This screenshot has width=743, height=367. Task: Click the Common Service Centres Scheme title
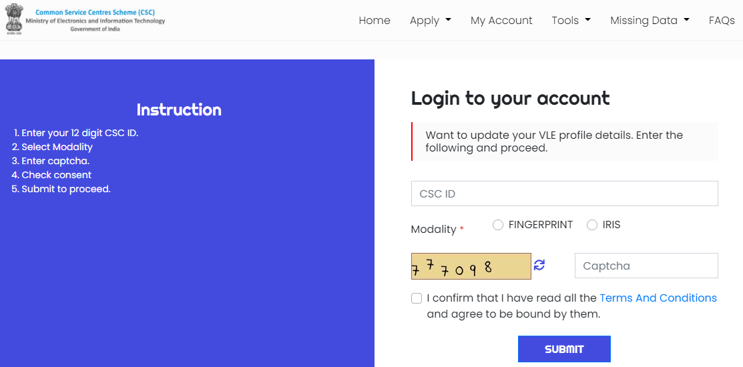(x=95, y=13)
